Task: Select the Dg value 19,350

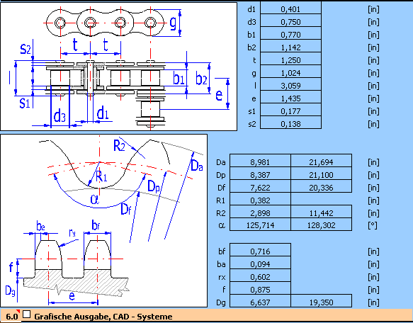Action: pos(322,301)
